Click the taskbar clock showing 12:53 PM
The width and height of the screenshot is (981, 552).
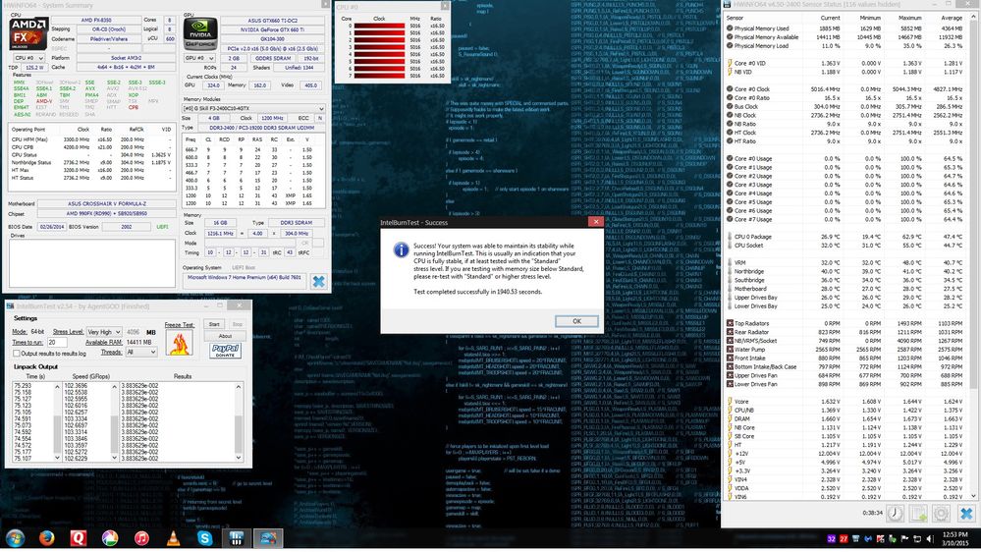tap(954, 538)
